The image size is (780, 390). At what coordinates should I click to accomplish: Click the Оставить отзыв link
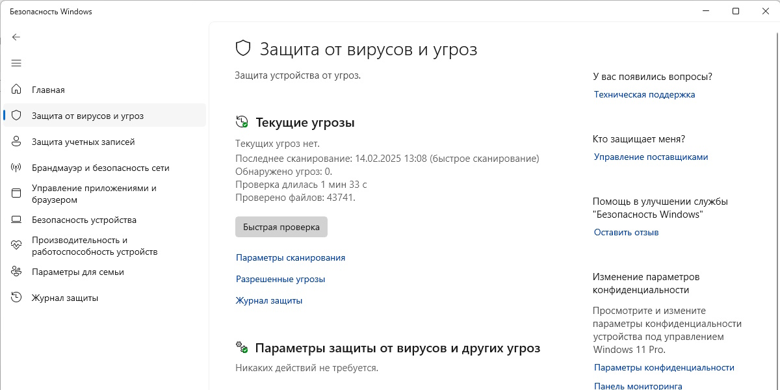pos(626,232)
